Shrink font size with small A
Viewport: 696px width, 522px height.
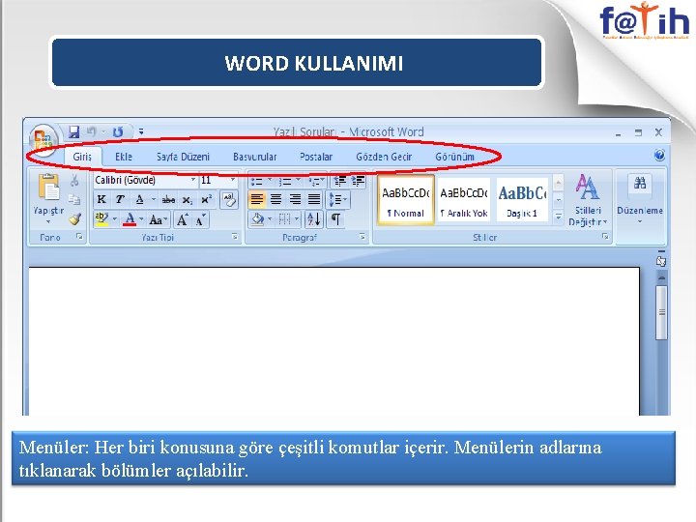pyautogui.click(x=201, y=219)
